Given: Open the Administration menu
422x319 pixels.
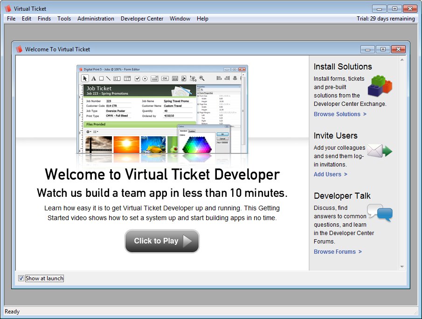Looking at the screenshot, I should click(x=96, y=19).
